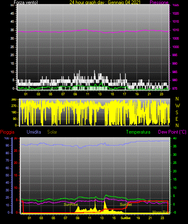This screenshot has width=188, height=224.
Task: Click hour 13 on wind graph axis
Action: pos(100,94)
